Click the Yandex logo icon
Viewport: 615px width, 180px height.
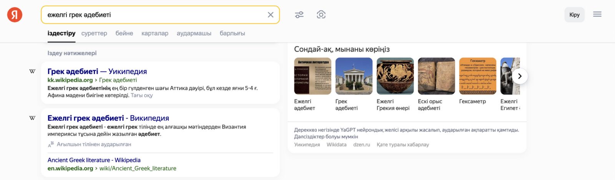point(15,15)
